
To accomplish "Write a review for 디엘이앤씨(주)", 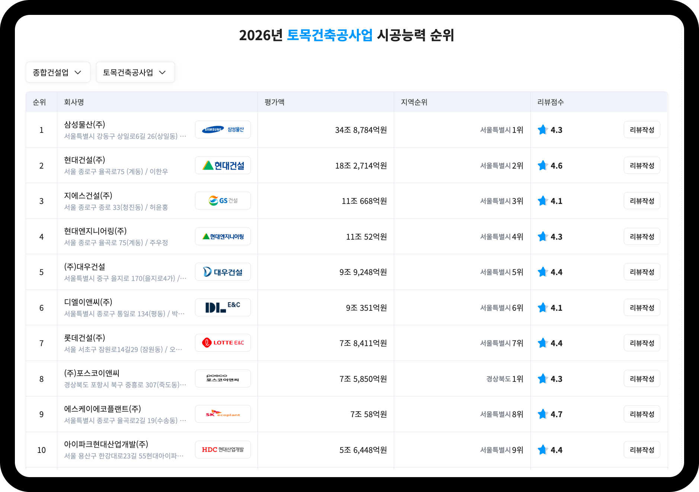I will point(642,307).
